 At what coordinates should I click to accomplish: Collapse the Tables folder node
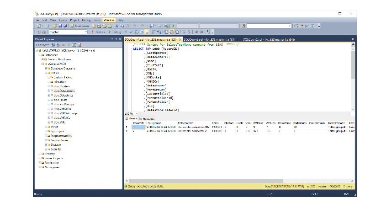click(45, 73)
